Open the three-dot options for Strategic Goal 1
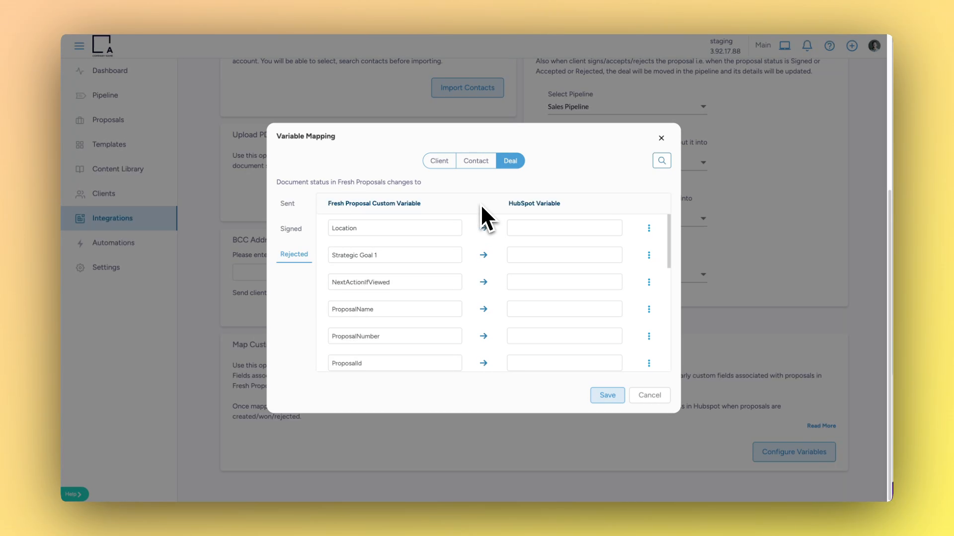954x536 pixels. click(648, 255)
